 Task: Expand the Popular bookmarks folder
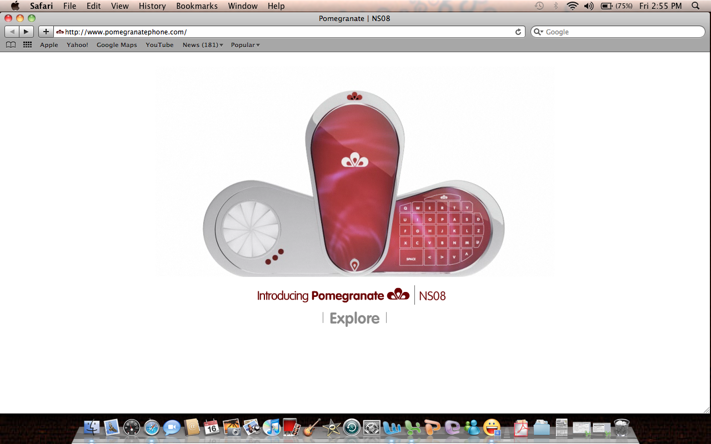click(x=245, y=45)
